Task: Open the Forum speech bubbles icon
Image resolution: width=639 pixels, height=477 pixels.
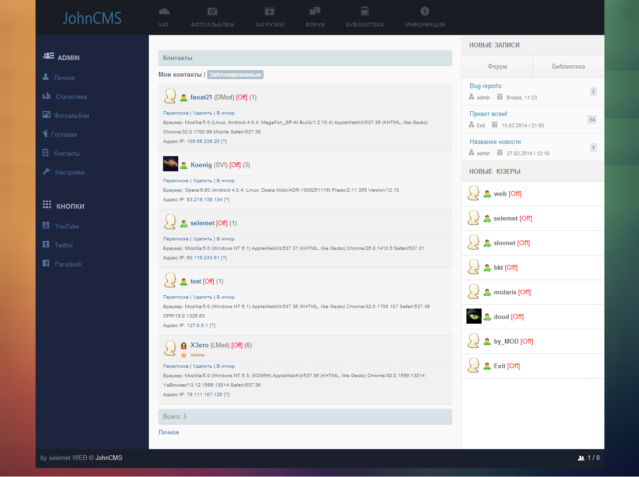Action: (x=315, y=11)
